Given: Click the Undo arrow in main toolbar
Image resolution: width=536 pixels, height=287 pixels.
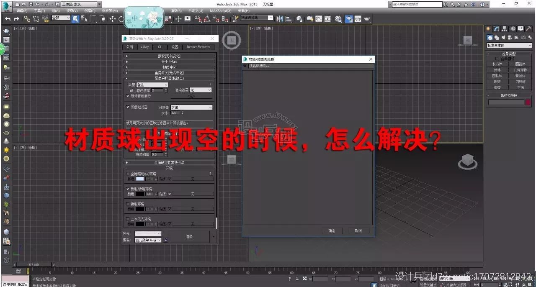Looking at the screenshot, I should (x=8, y=19).
